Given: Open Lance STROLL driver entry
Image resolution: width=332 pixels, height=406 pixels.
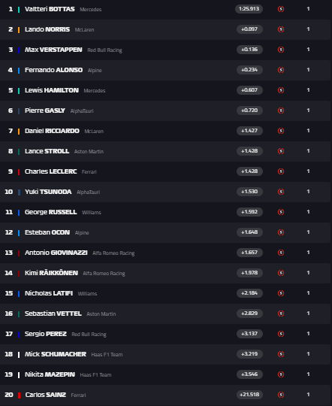Looking at the screenshot, I should [47, 151].
